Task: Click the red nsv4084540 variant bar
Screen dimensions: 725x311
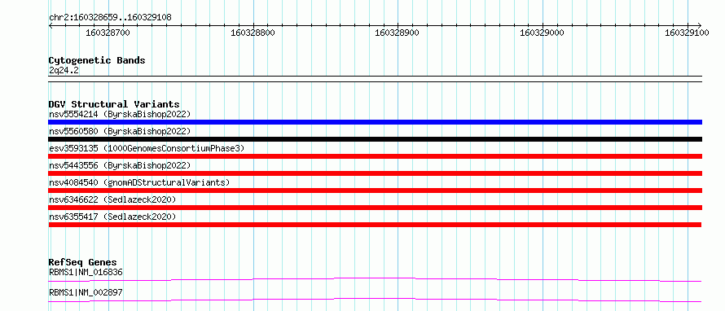Action: click(x=375, y=191)
